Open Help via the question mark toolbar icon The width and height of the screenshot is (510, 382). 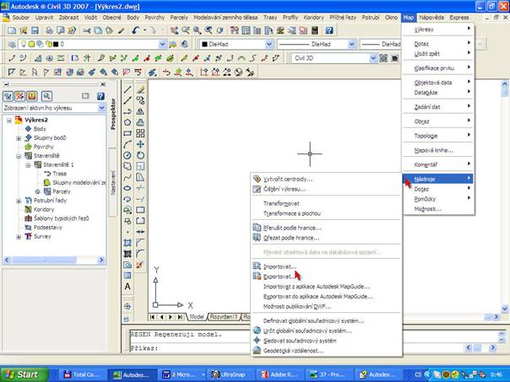pos(329,30)
